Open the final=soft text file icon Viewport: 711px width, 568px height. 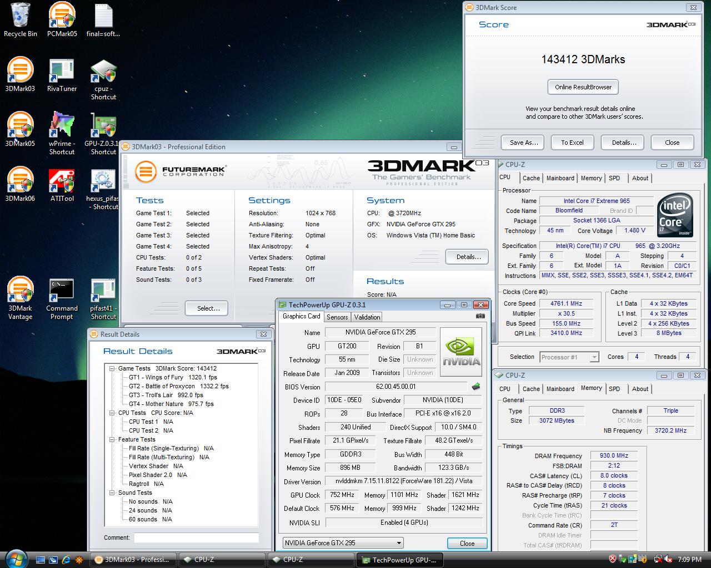coord(103,19)
